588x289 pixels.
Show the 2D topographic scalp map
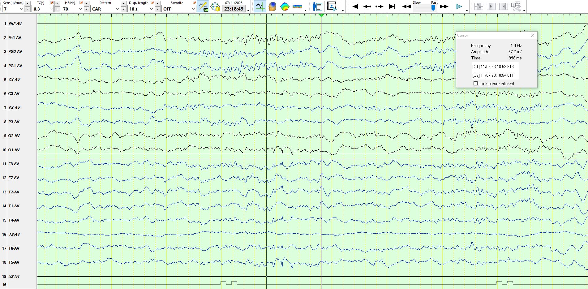(285, 6)
